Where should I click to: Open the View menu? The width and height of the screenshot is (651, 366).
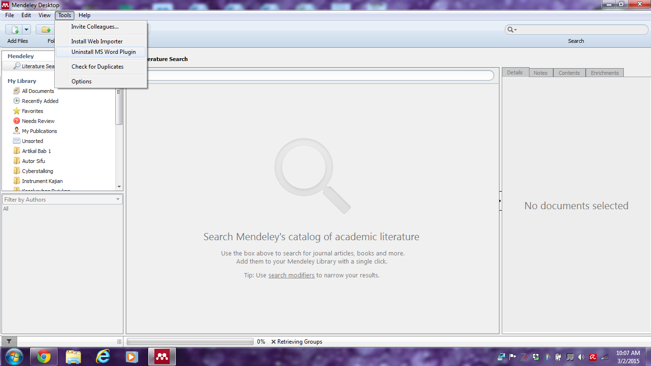[x=44, y=15]
